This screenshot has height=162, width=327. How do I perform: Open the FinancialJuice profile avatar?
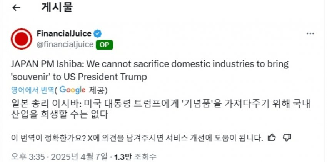point(21,40)
